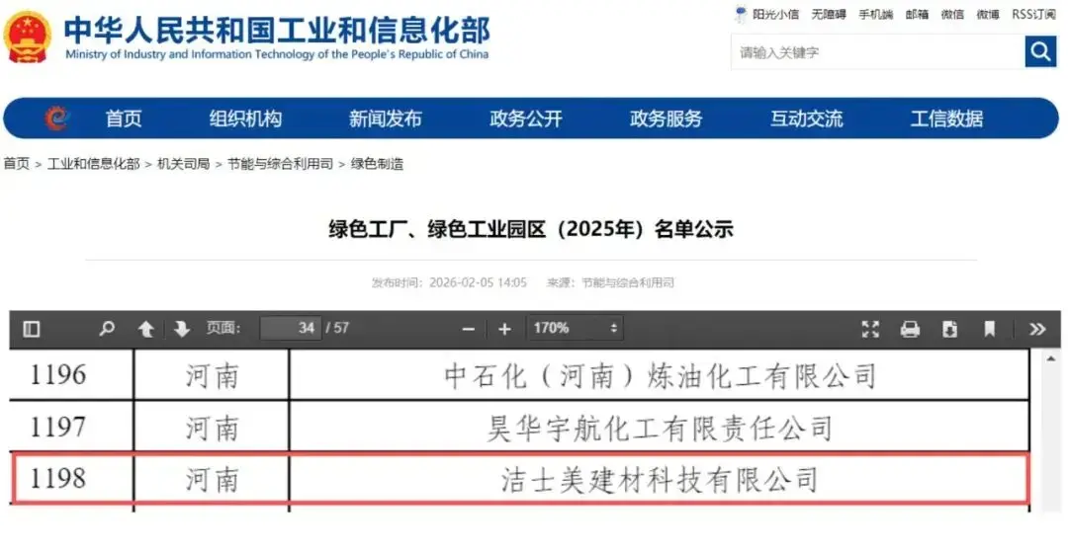Screen dimensions: 1068x550
Task: Click breadcrumb link 机关司局
Action: click(183, 164)
